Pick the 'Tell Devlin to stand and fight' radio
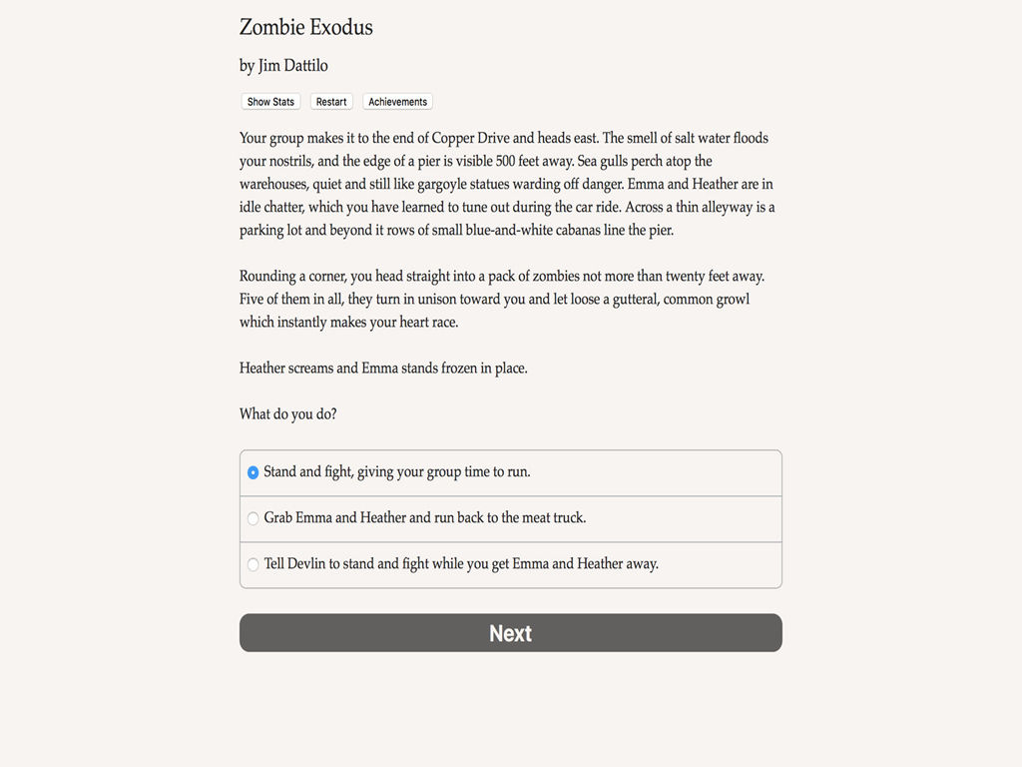Screen dimensions: 1022x767 click(x=253, y=564)
